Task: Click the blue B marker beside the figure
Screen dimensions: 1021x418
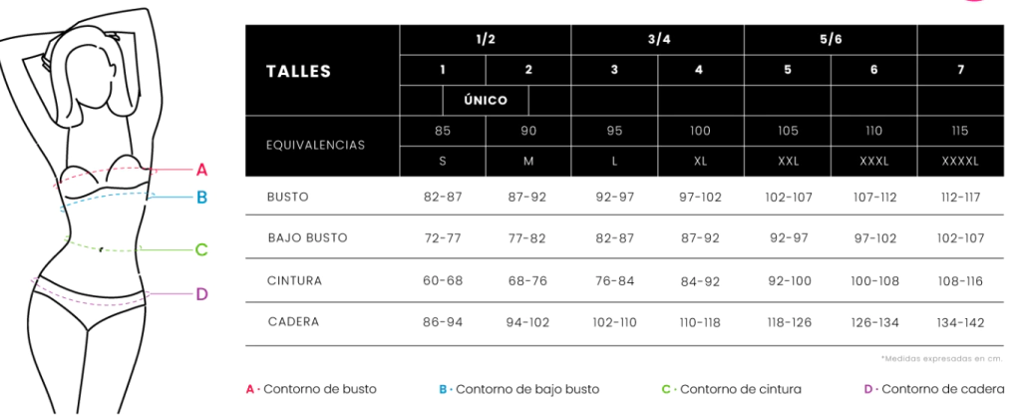Action: click(x=201, y=198)
